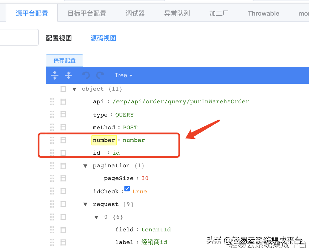Switch to 配置视图 sub-tab

[59, 38]
